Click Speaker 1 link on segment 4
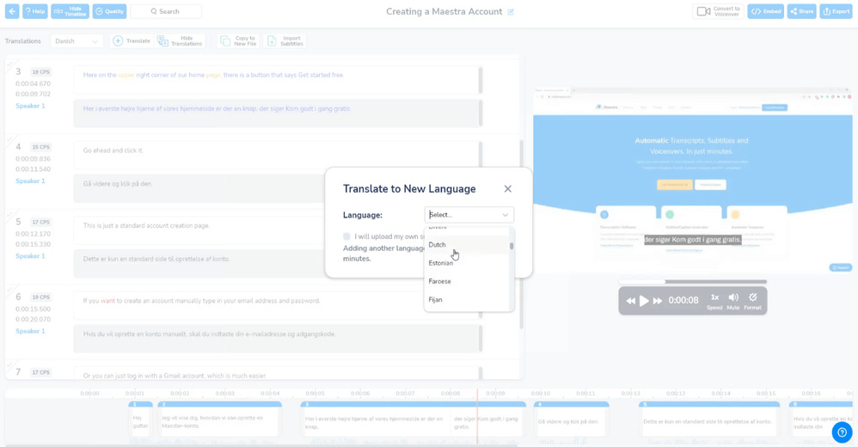858x447 pixels. [30, 181]
